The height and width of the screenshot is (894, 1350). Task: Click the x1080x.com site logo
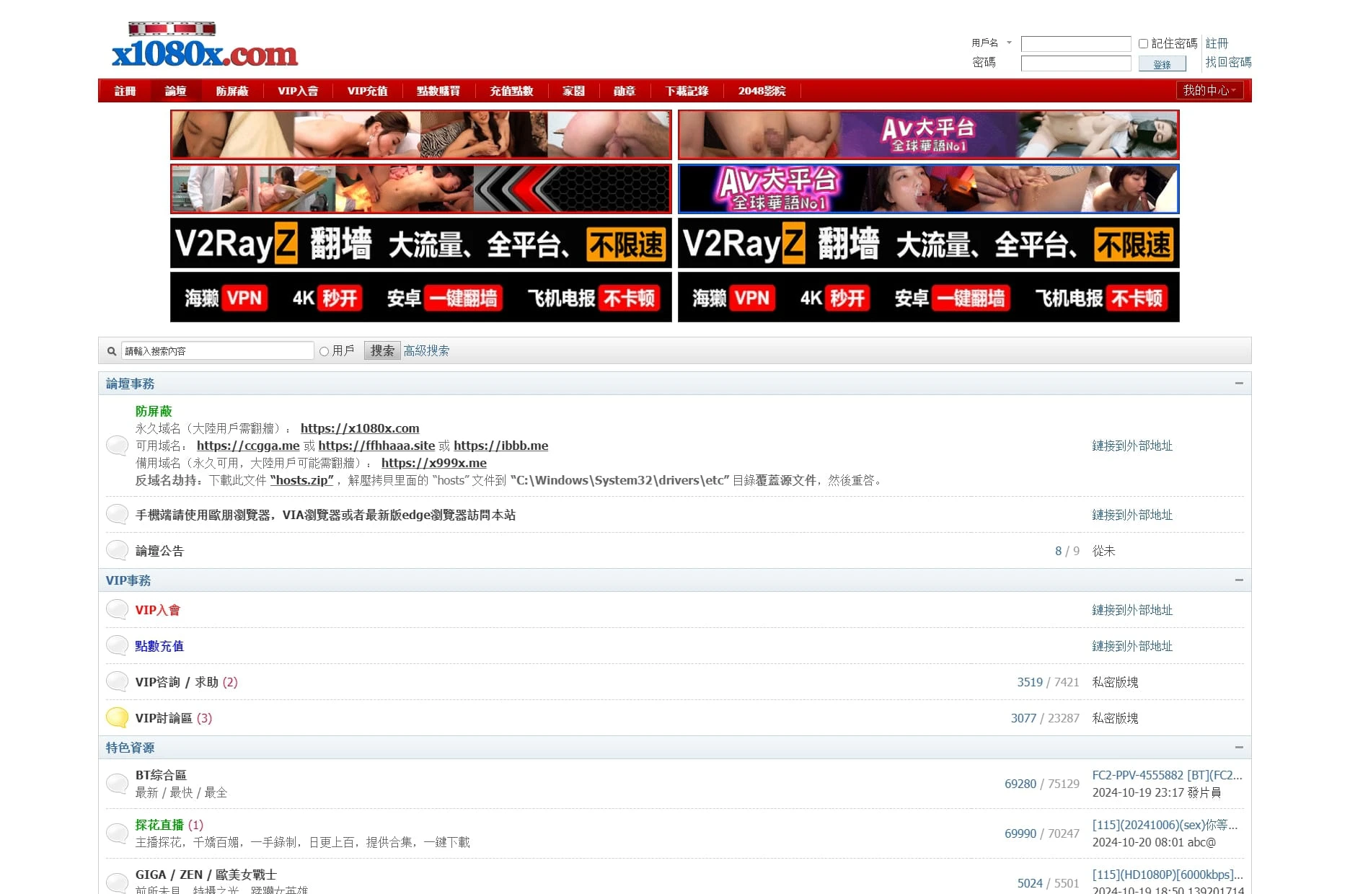(205, 45)
